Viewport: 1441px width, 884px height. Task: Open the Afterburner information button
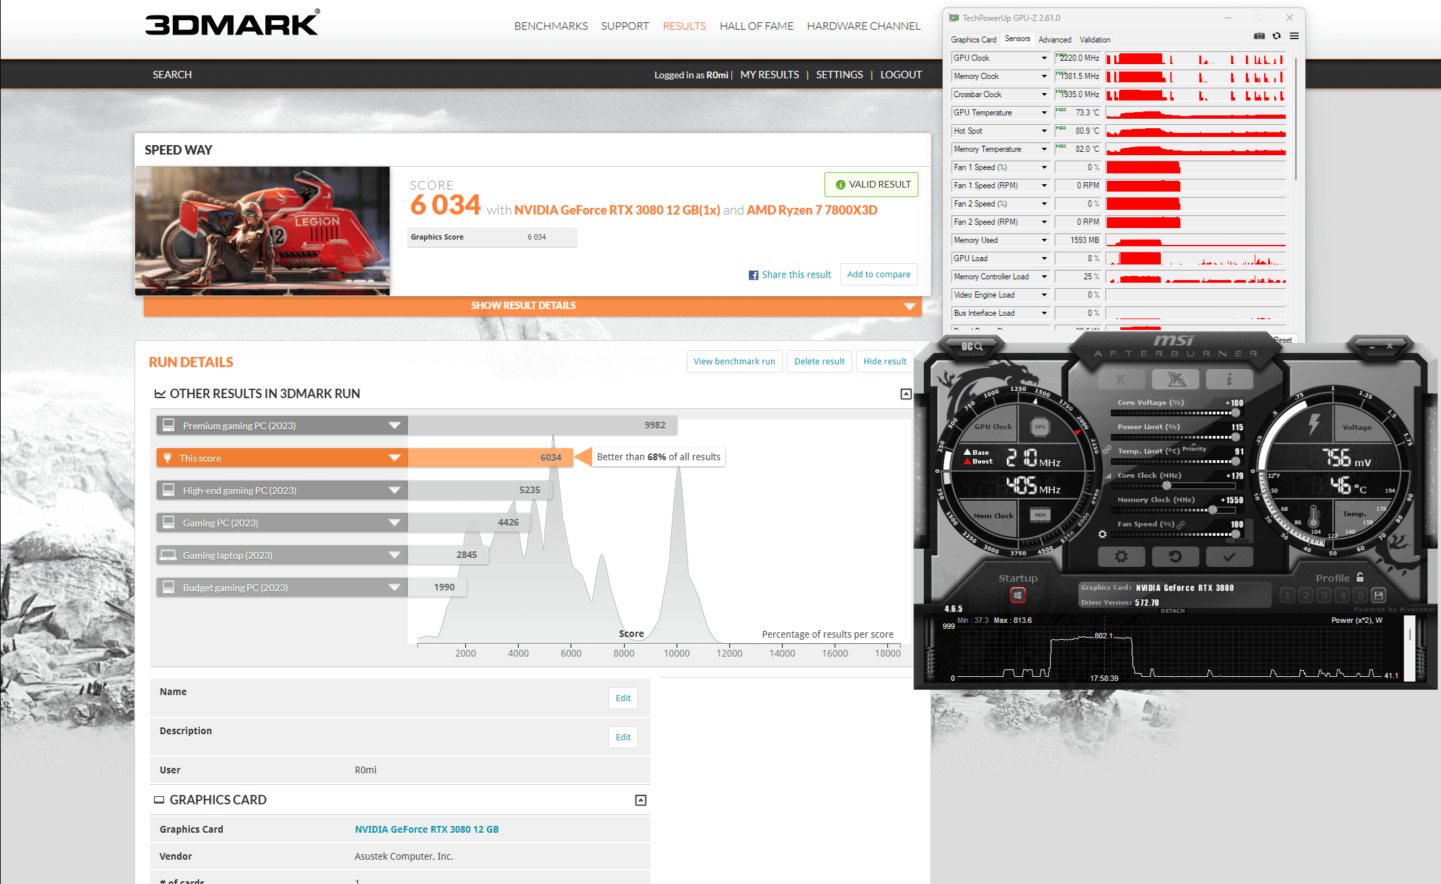point(1229,379)
